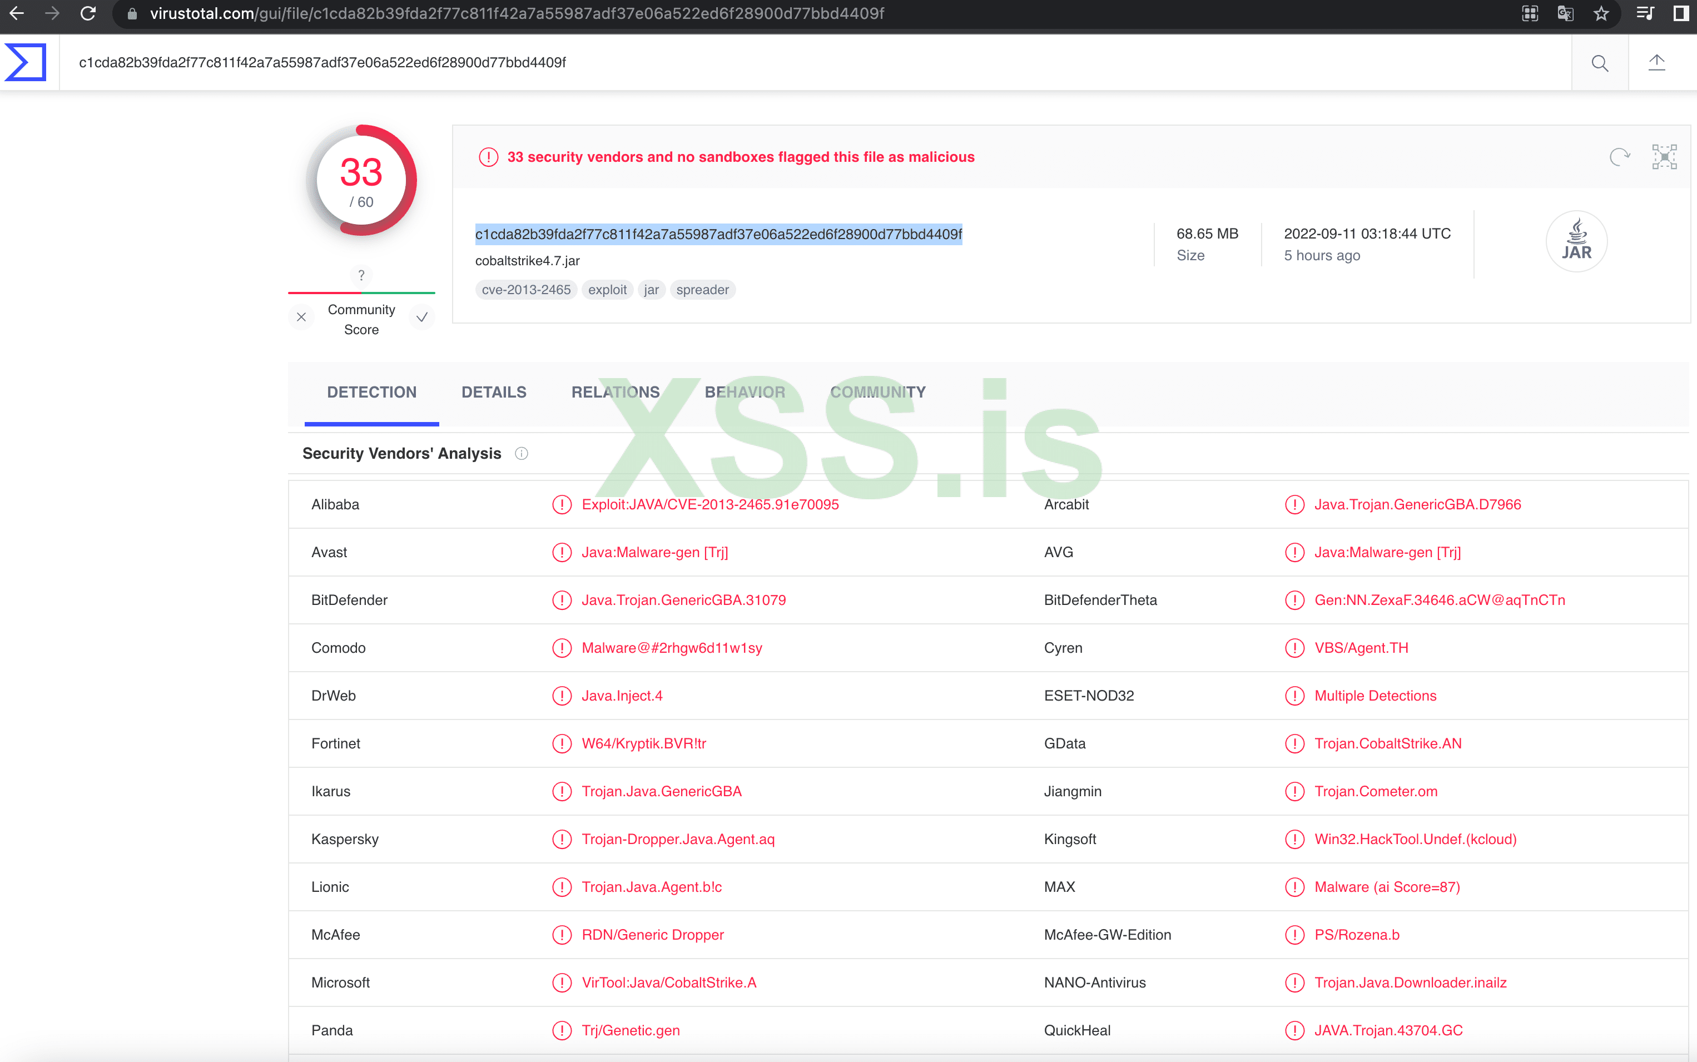Open the COMMUNITY tab
The height and width of the screenshot is (1062, 1697).
pyautogui.click(x=877, y=392)
